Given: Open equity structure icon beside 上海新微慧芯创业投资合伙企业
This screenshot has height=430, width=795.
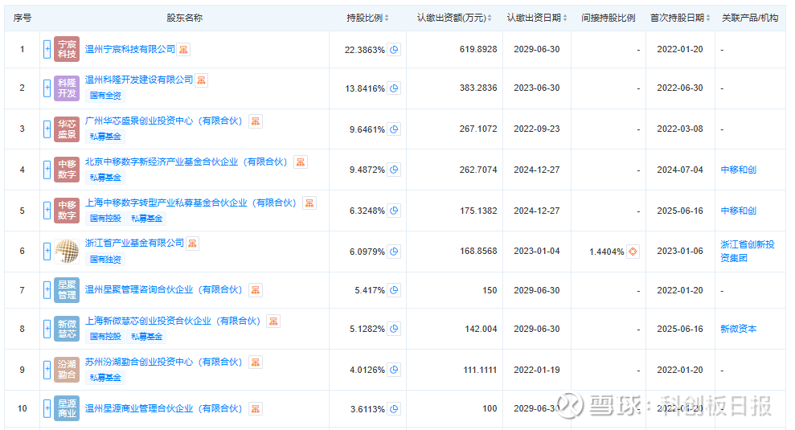Looking at the screenshot, I should click(273, 321).
